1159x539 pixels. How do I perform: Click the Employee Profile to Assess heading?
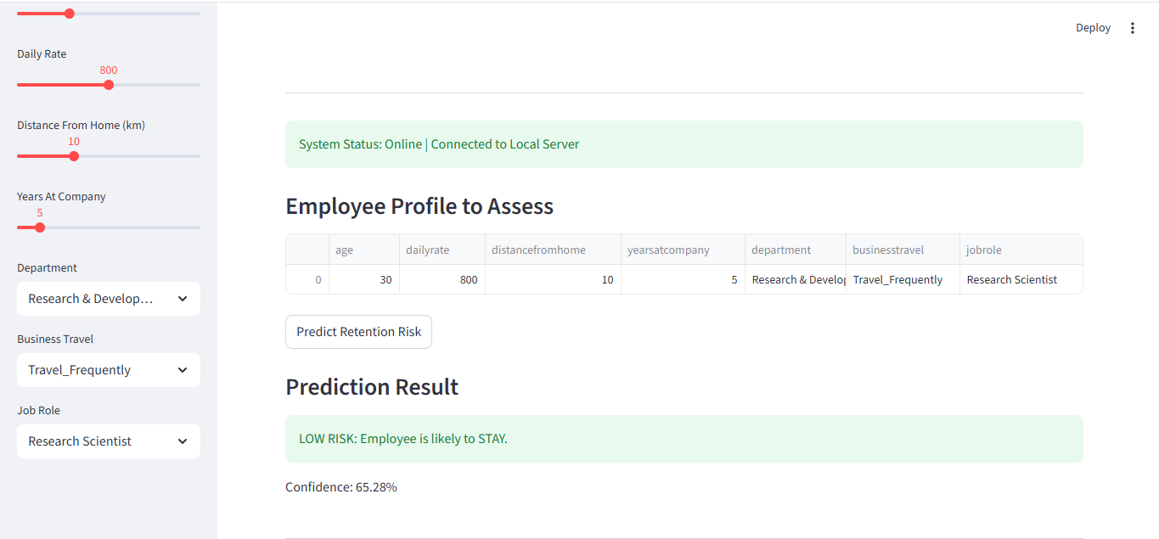point(419,206)
